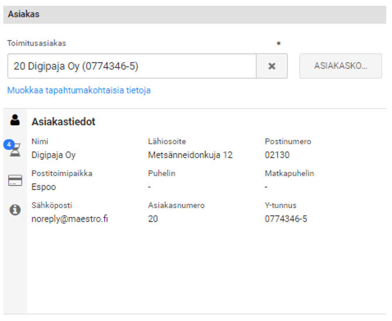The image size is (392, 321).
Task: Click the Asiakastiedot heading
Action: (63, 122)
